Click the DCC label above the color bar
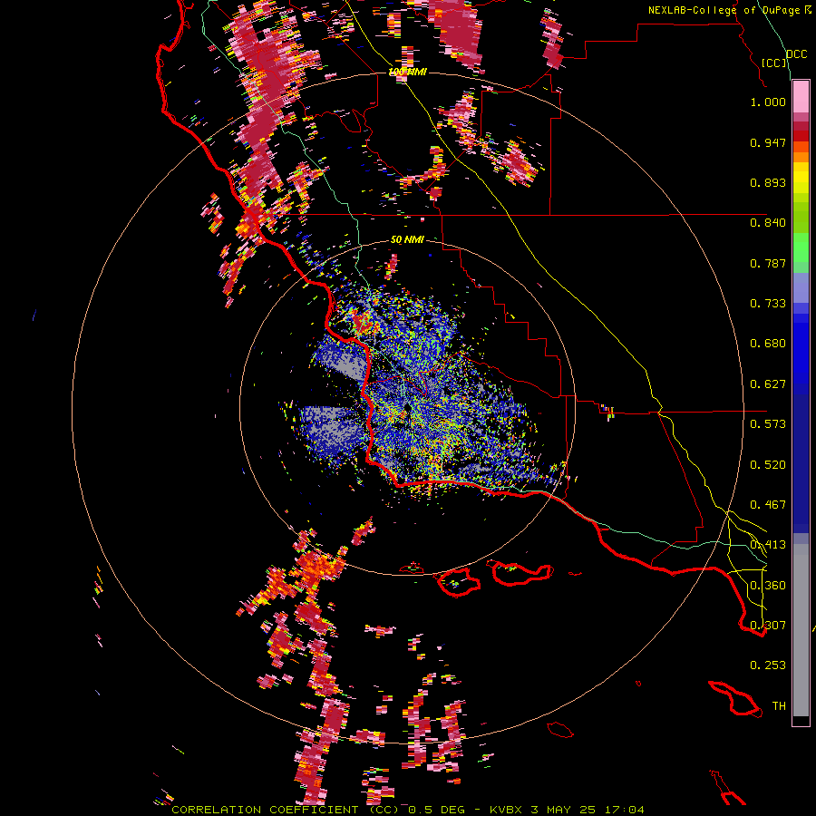Screen dimensions: 816x816 click(x=796, y=54)
